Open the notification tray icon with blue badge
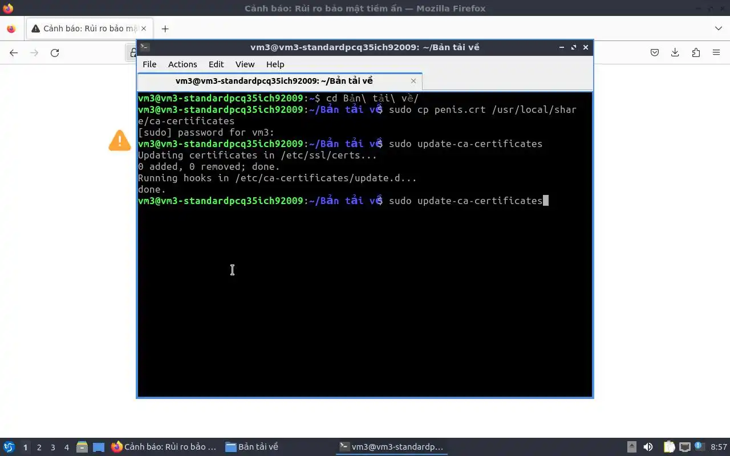This screenshot has height=456, width=730. 699,447
